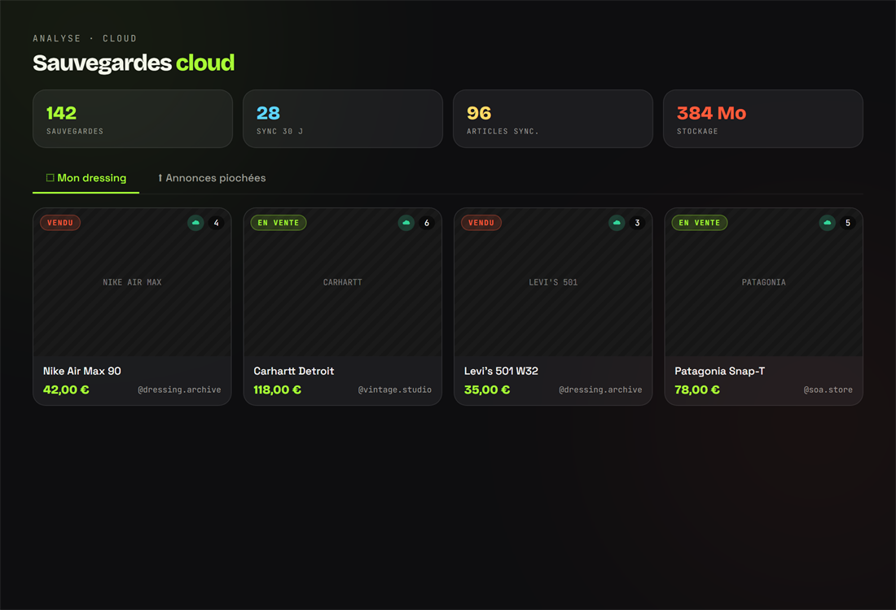Click the square icon beside Mon dressing
This screenshot has width=896, height=610.
tap(51, 178)
